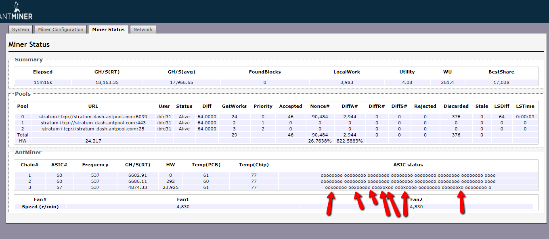Click the pools HW total 24,217

click(x=93, y=141)
